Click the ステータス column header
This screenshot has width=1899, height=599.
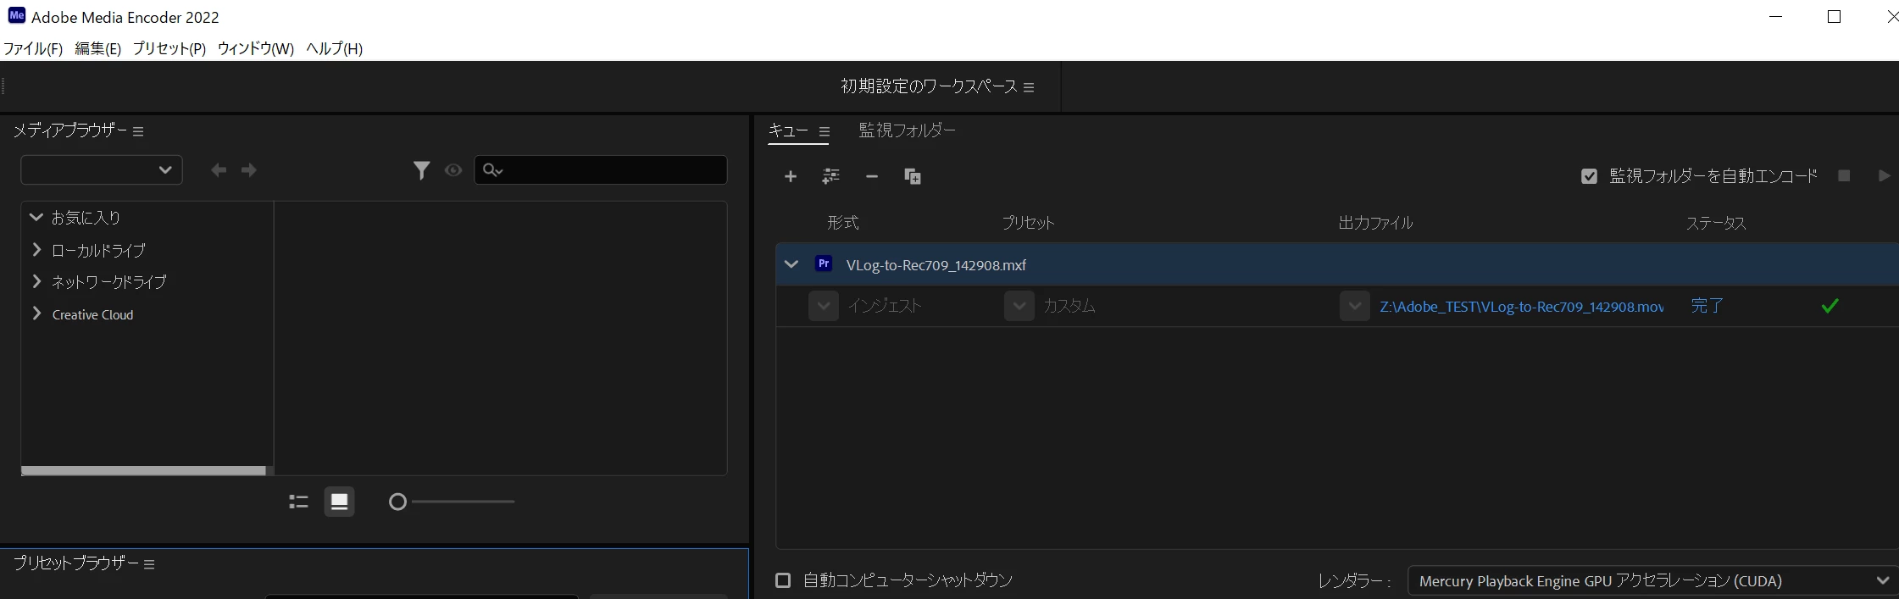click(x=1716, y=223)
